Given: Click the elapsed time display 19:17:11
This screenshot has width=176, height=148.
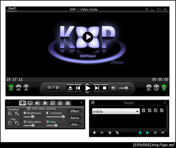Looking at the screenshot, I should pyautogui.click(x=14, y=79).
